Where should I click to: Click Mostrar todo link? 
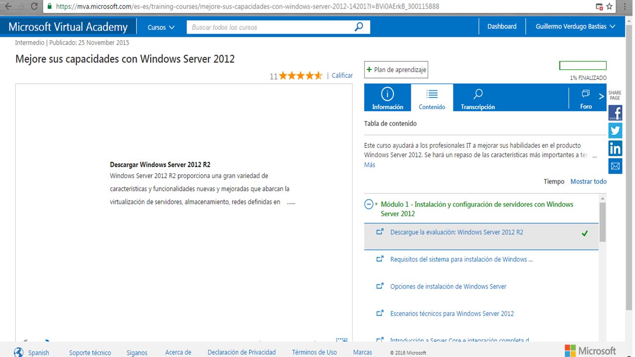pos(588,181)
